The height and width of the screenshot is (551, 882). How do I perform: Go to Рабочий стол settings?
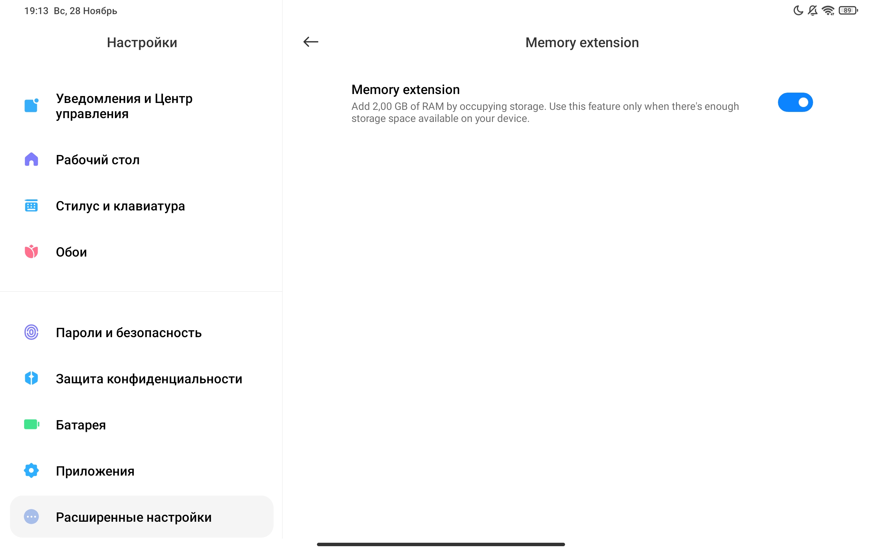(x=98, y=159)
